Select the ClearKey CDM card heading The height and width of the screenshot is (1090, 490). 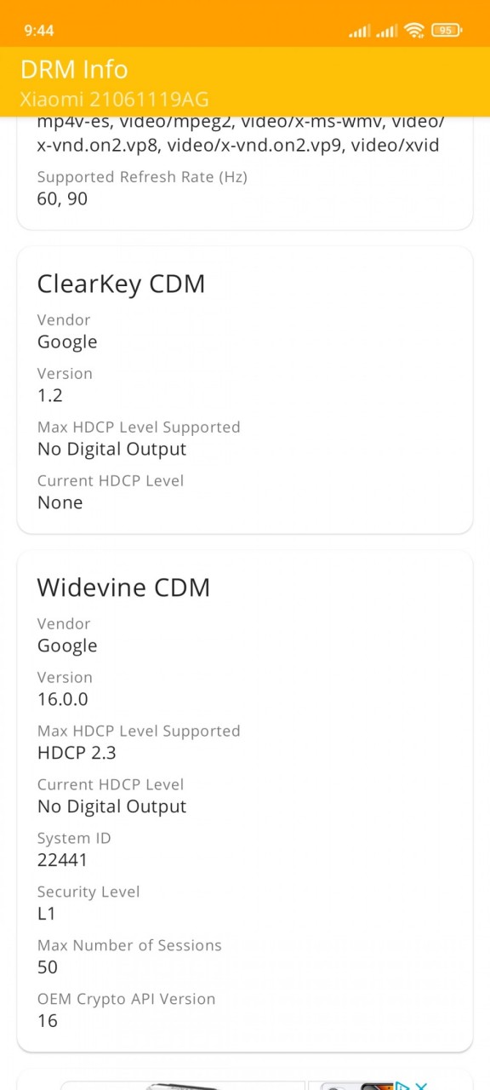[121, 284]
